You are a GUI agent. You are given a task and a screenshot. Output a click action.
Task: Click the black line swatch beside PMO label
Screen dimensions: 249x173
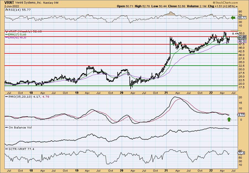pos(6,97)
